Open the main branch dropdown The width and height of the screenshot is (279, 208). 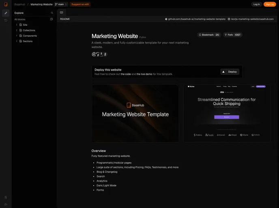pyautogui.click(x=61, y=4)
